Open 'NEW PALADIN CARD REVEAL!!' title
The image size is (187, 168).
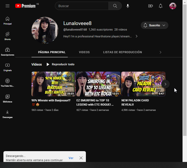[x=135, y=102]
